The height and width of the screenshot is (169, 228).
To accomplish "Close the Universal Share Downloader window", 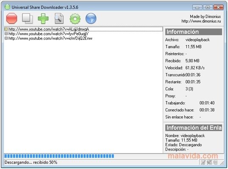I will coord(218,7).
